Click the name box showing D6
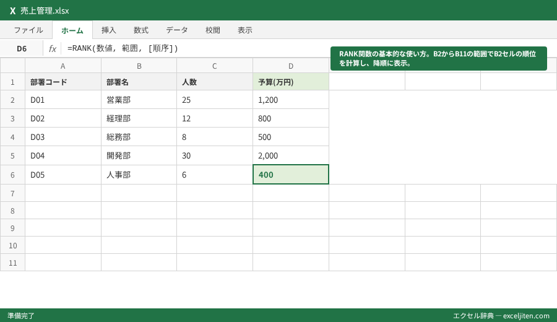This screenshot has height=322, width=557. click(x=22, y=48)
